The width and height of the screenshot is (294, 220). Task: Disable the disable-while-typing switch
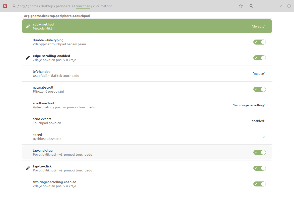[259, 42]
